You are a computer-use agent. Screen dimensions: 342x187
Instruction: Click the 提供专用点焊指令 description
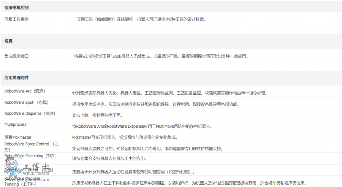[155, 104]
